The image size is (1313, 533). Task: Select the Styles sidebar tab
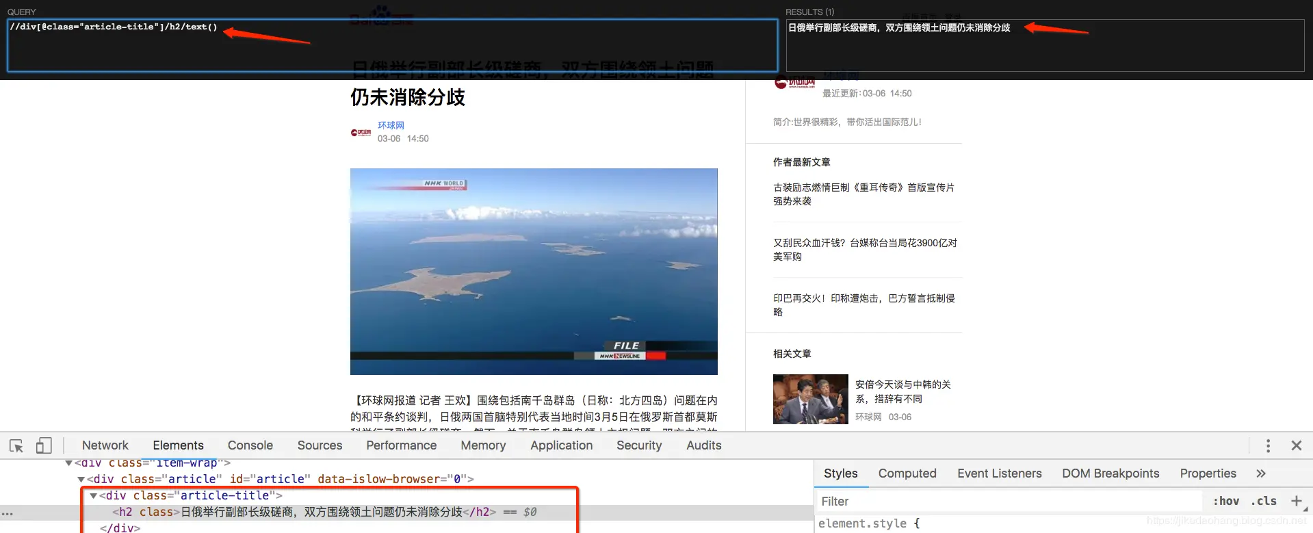(841, 473)
